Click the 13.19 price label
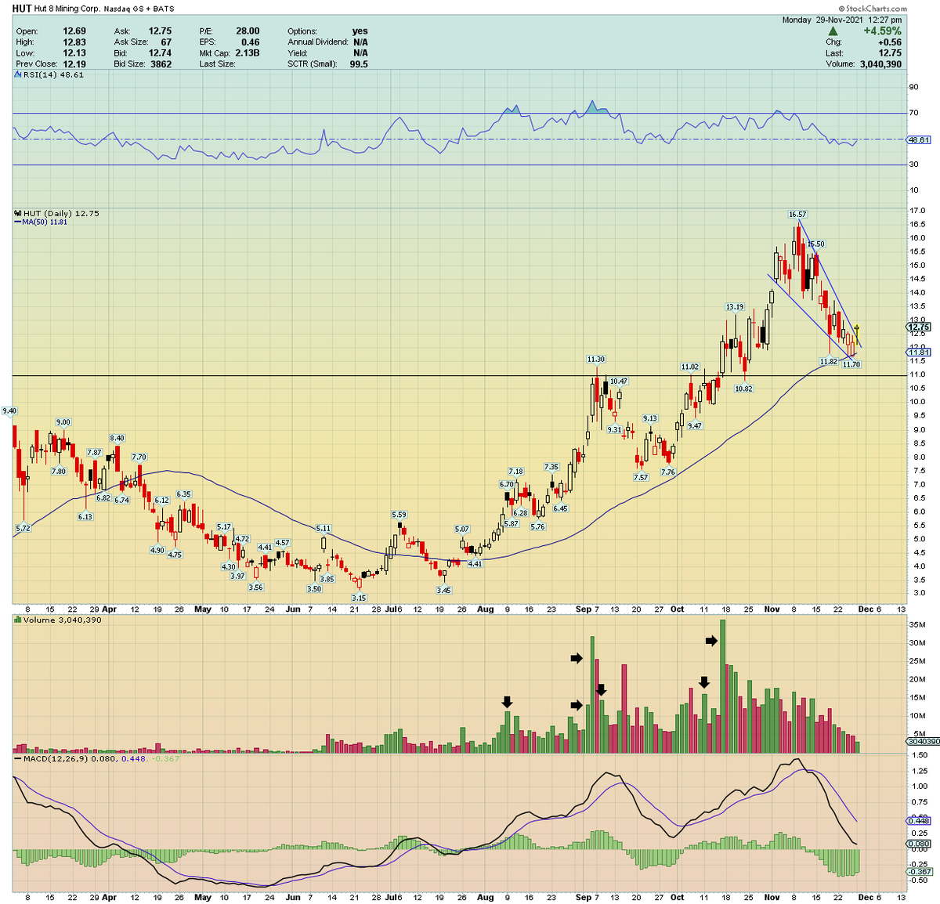Screen dimensions: 940x904 (x=735, y=307)
